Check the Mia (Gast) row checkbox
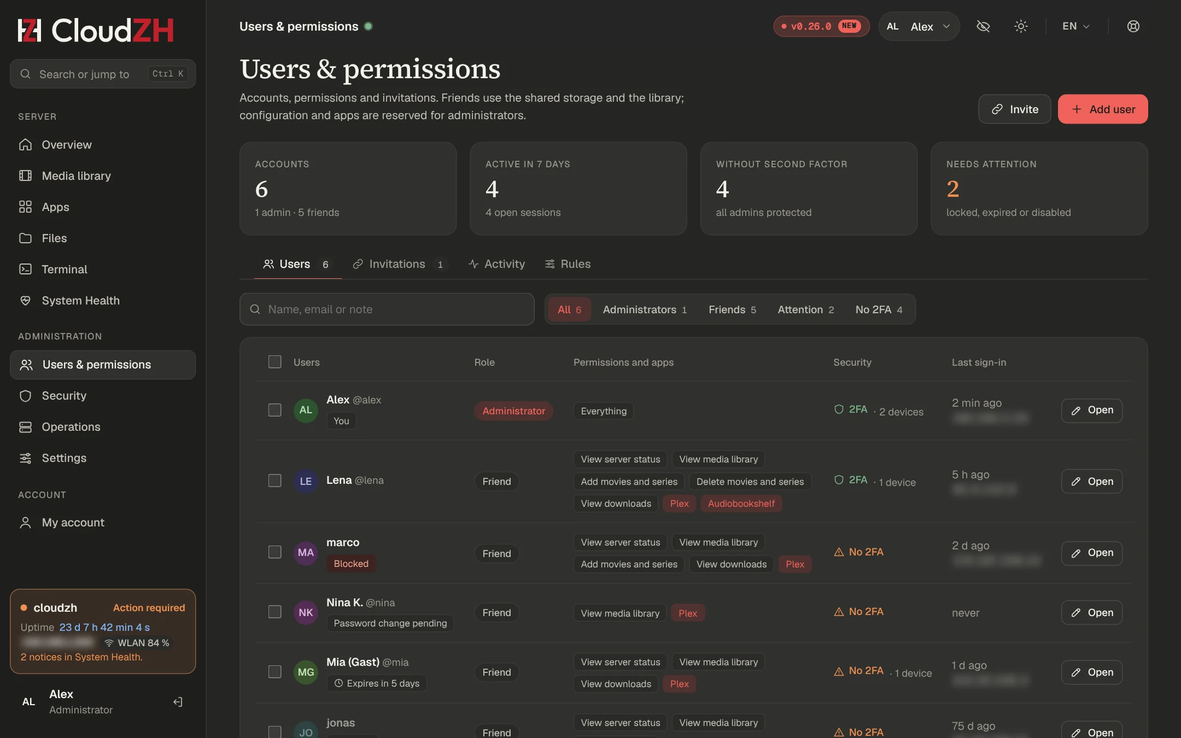The height and width of the screenshot is (738, 1181). click(275, 672)
